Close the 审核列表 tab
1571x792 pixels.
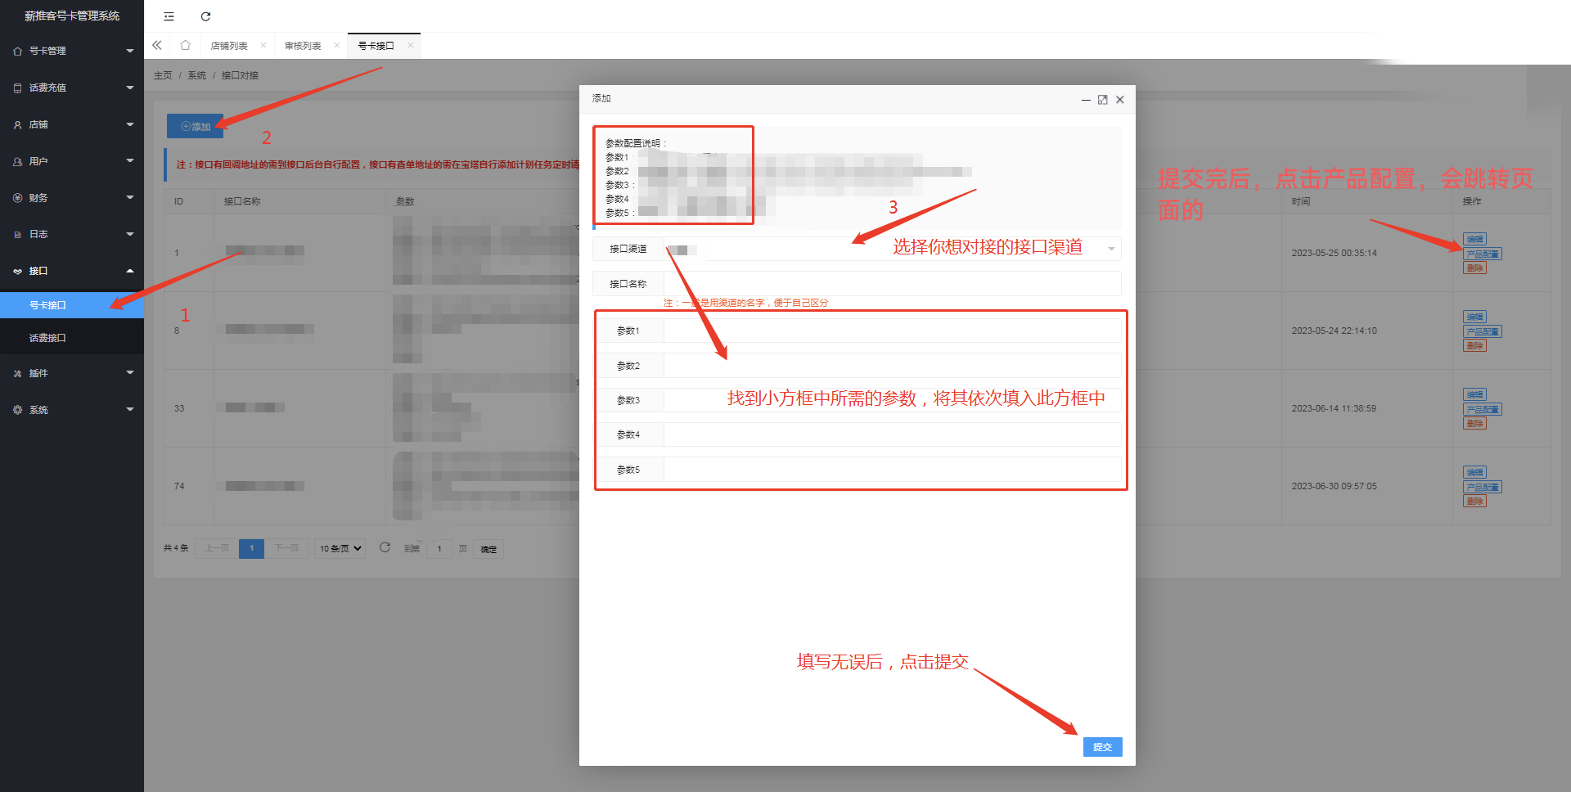coord(336,46)
